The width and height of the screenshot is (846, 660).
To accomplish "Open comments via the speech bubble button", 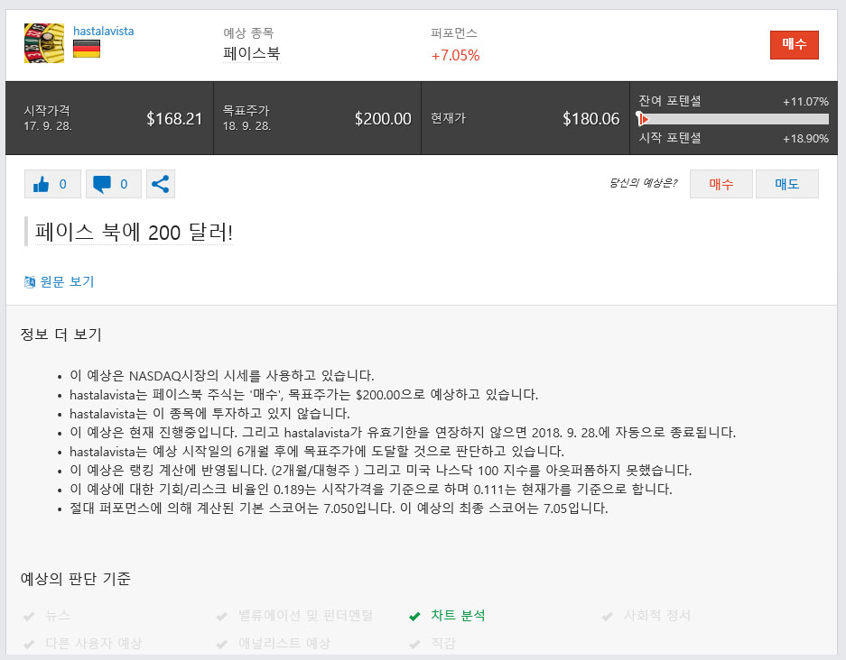I will (113, 184).
